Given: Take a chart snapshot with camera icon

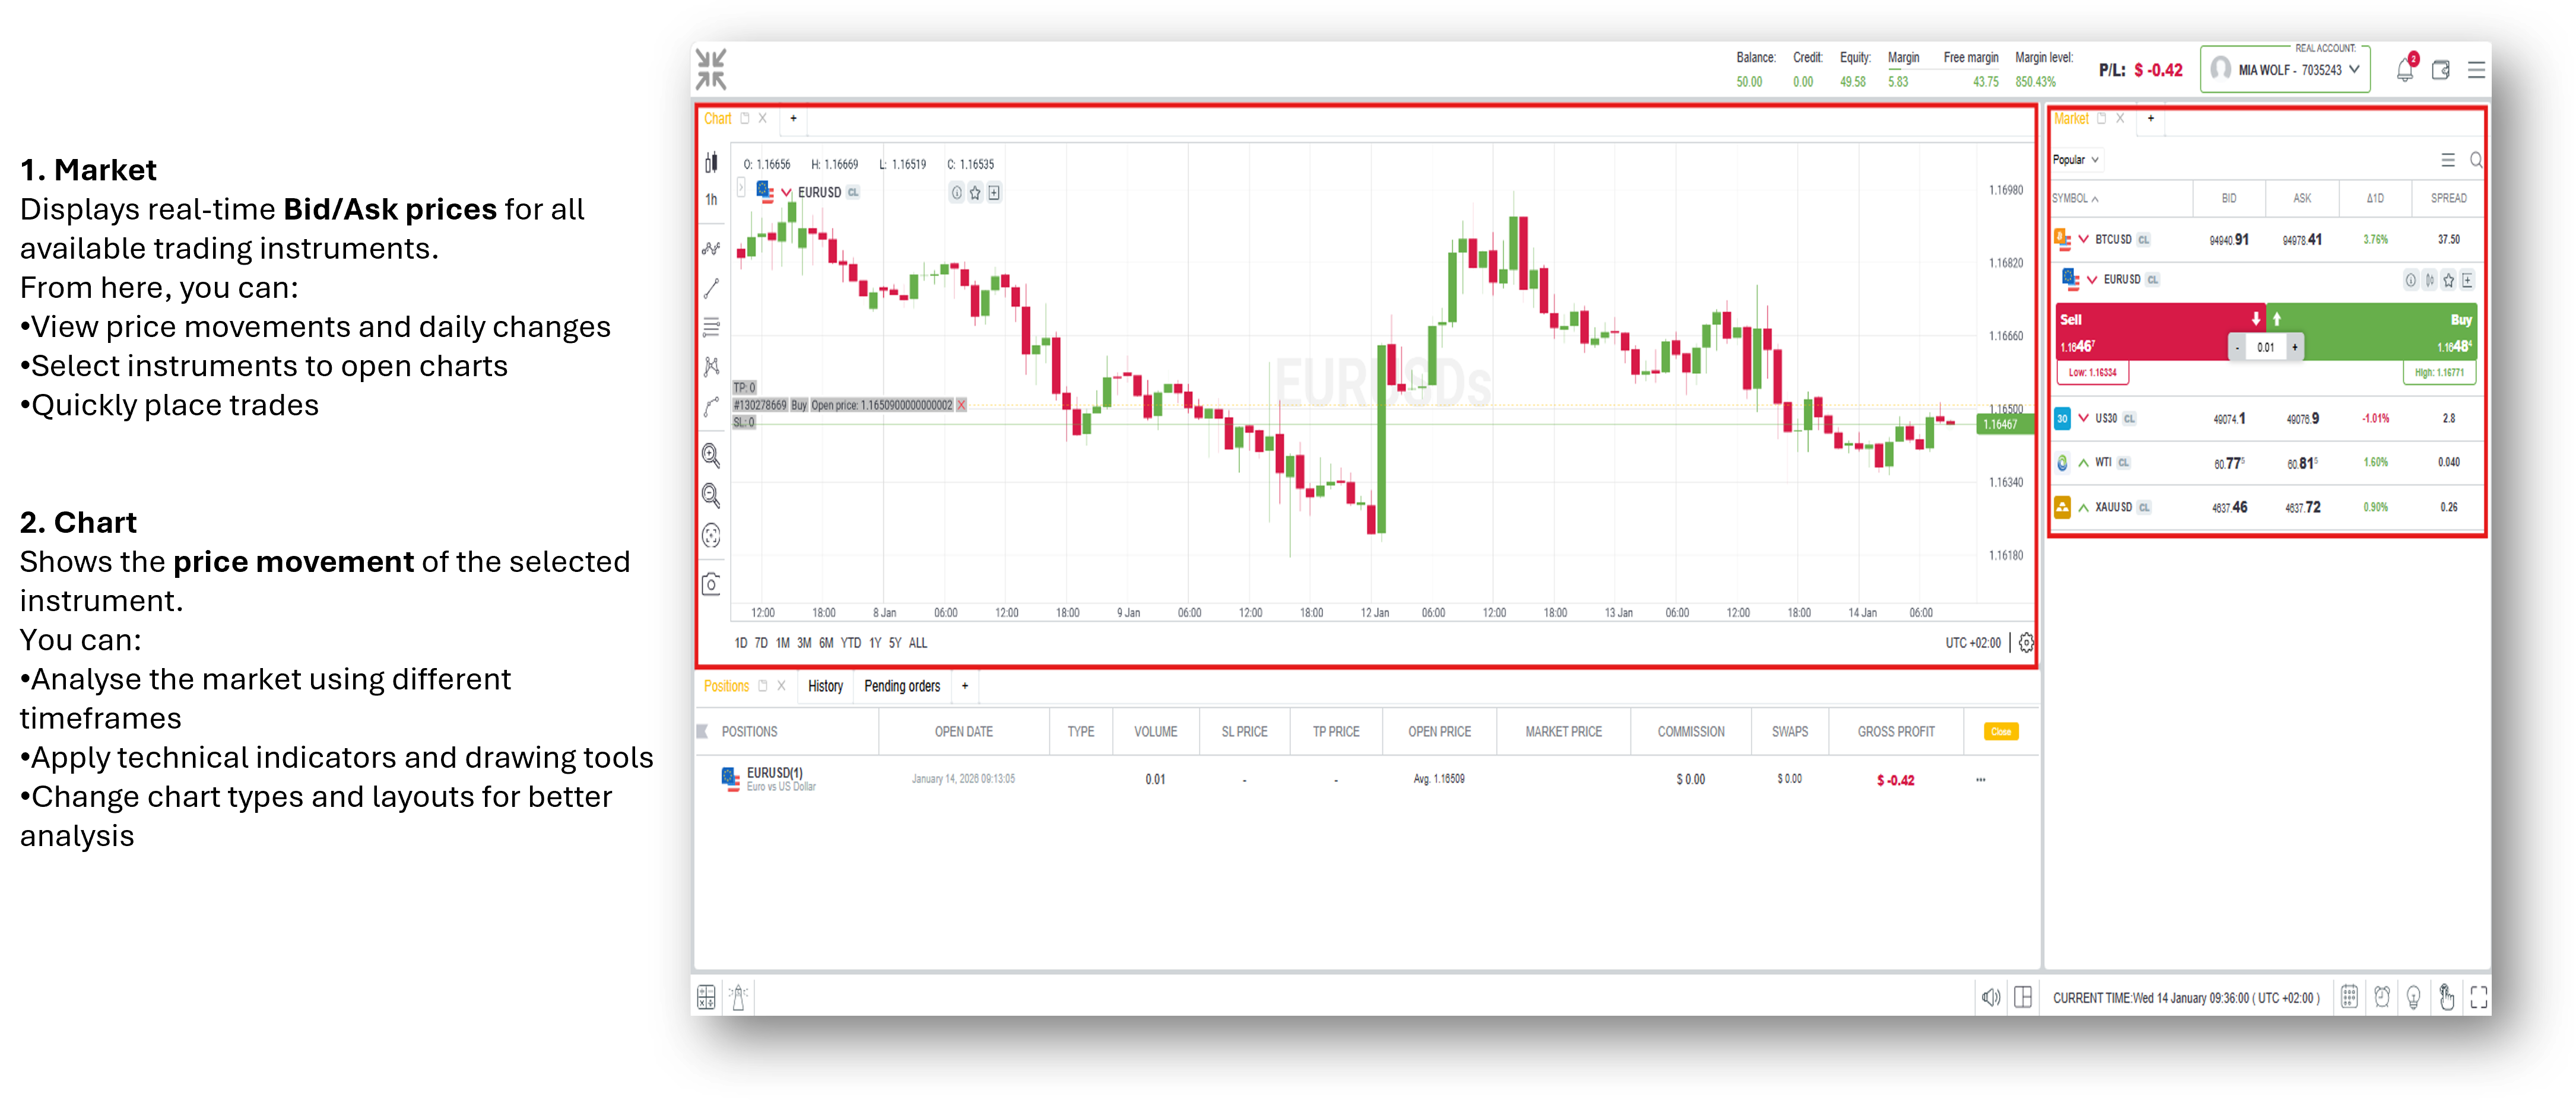Looking at the screenshot, I should click(x=711, y=584).
